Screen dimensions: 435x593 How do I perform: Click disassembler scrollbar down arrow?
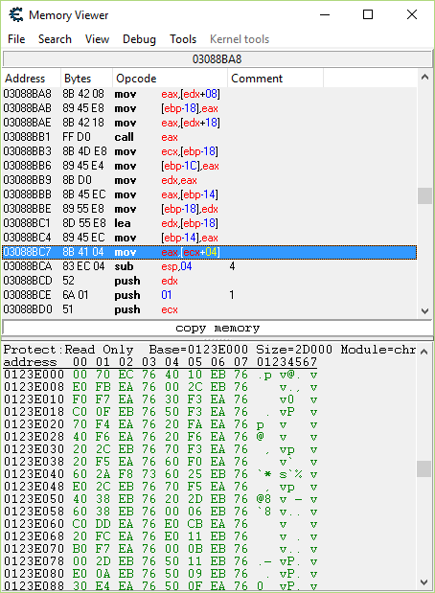point(424,311)
